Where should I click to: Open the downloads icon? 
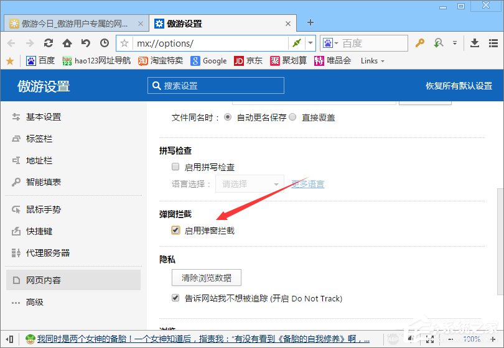(x=475, y=43)
